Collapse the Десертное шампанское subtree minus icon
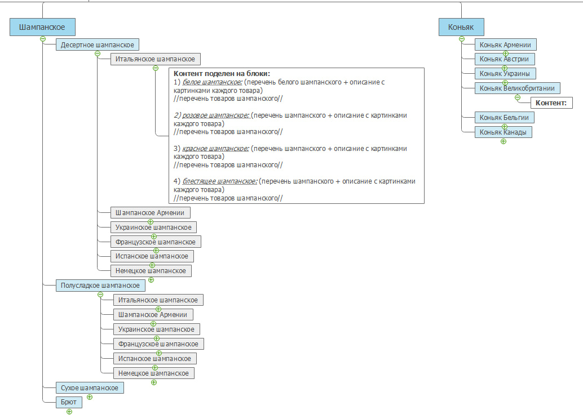 tap(98, 54)
